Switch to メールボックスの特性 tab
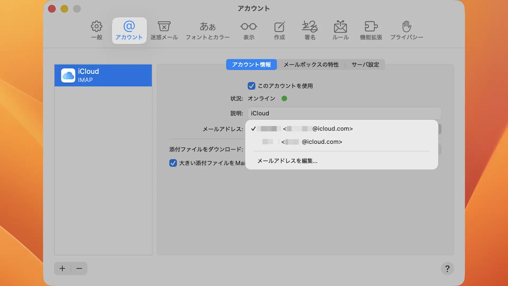The image size is (508, 286). click(311, 65)
